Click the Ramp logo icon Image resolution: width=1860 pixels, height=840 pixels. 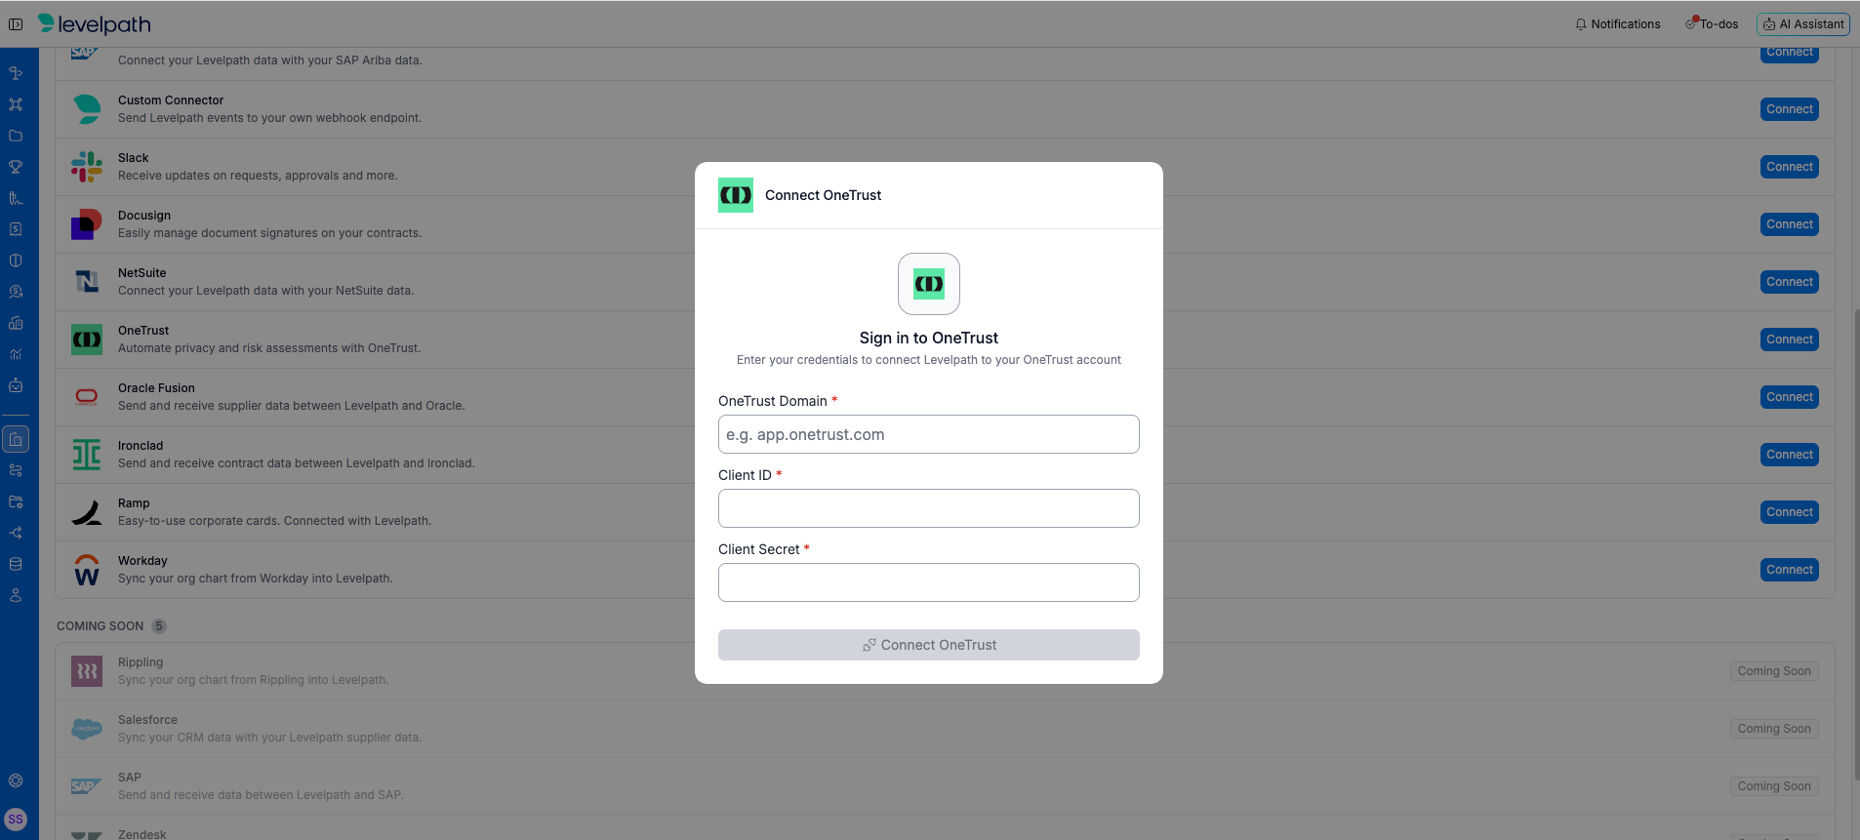click(x=87, y=512)
